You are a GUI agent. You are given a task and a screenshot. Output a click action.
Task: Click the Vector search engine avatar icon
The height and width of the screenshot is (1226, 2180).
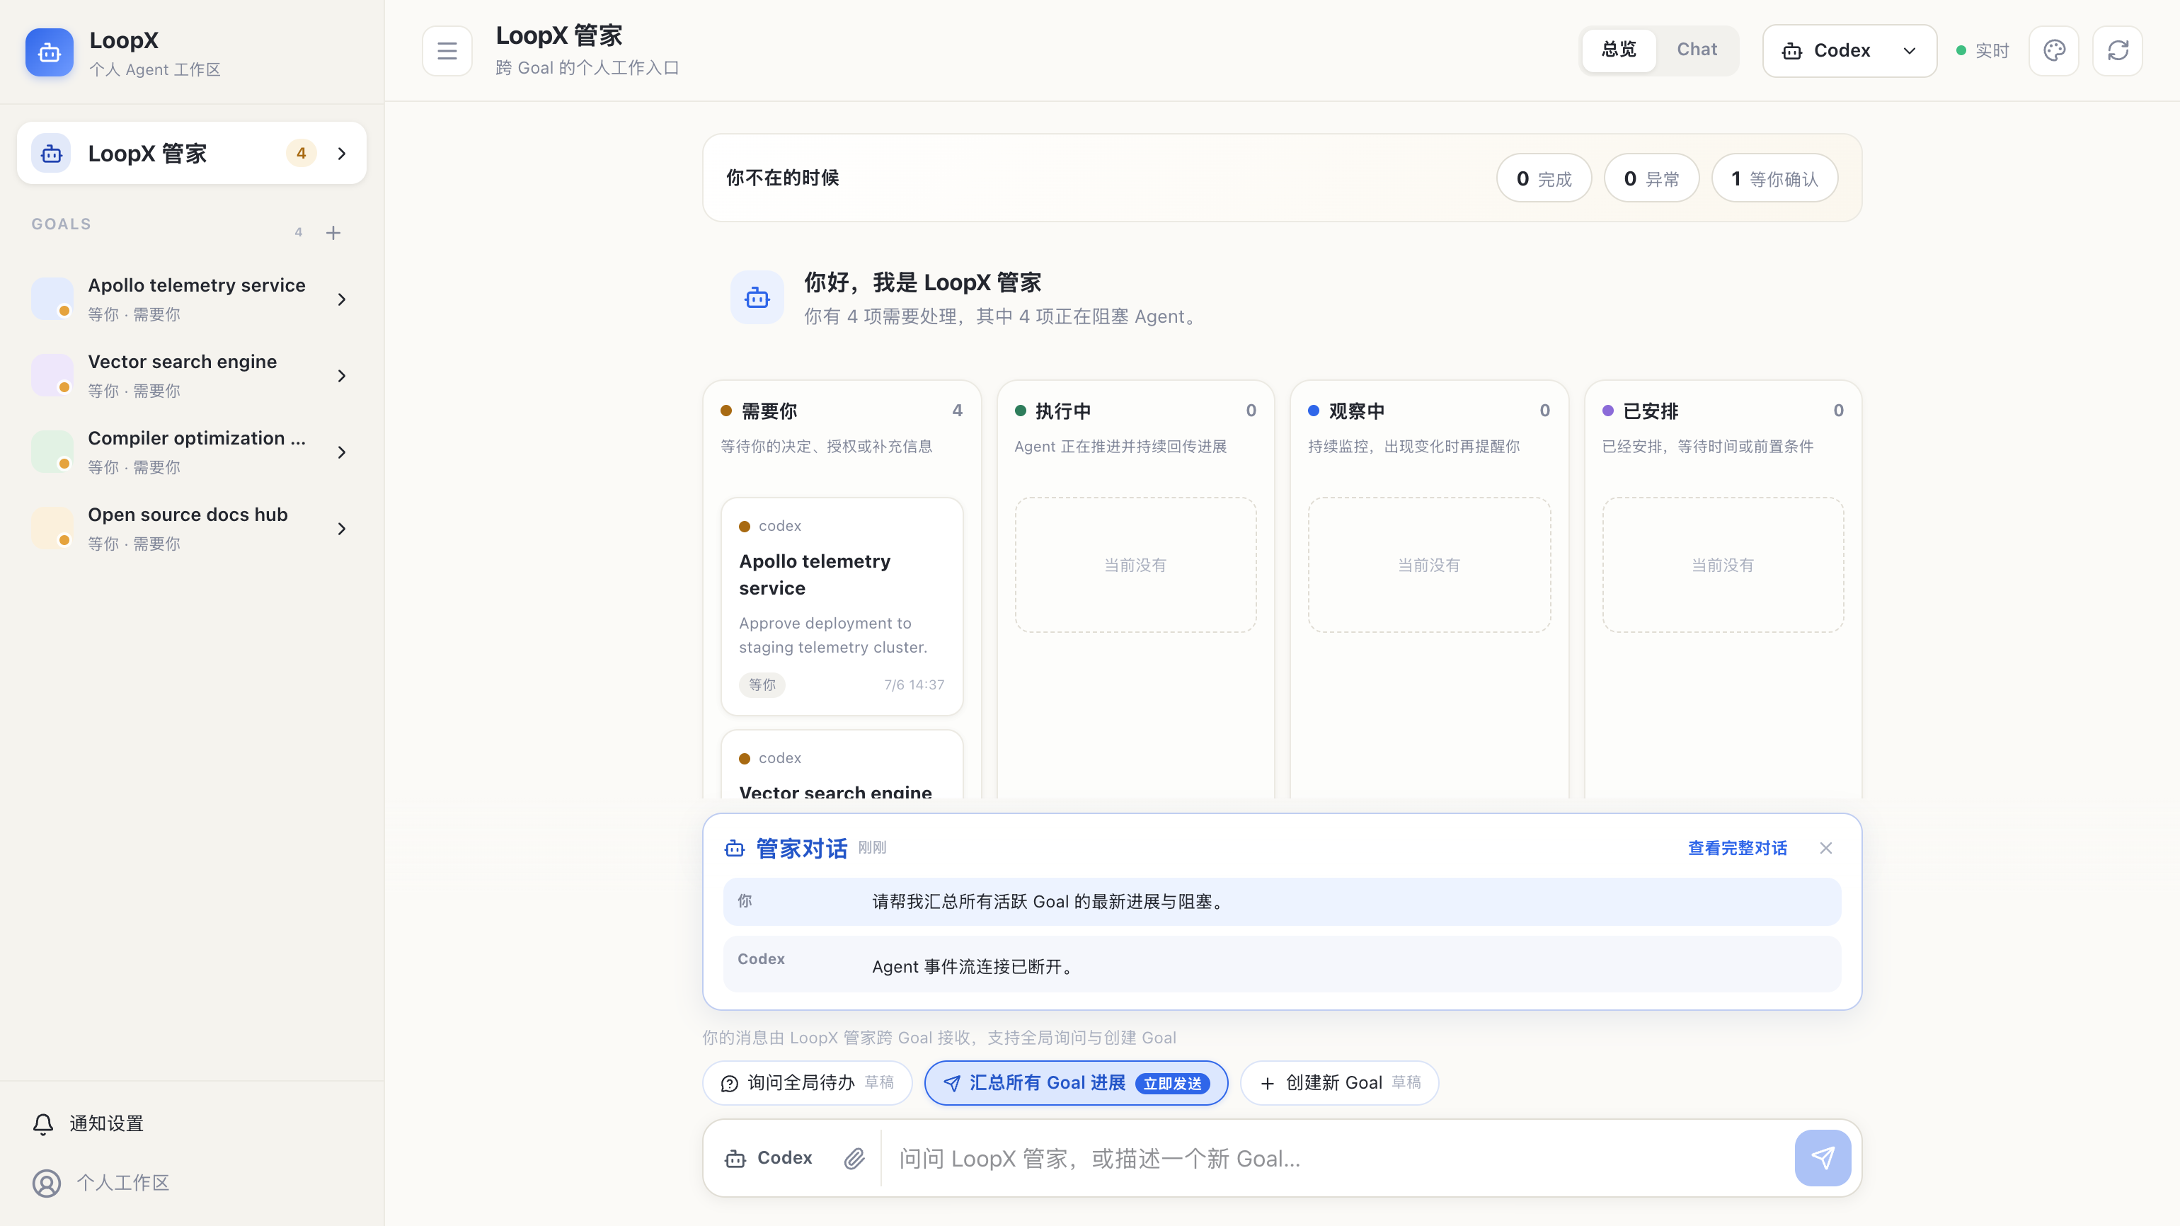(52, 375)
